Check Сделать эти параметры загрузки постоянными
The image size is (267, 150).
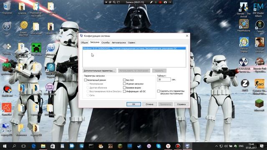tap(159, 91)
